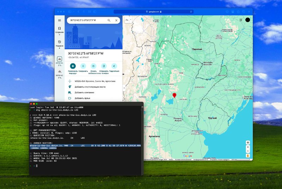Click the Street View pegman icon
Screen dimensions: 282x189
[x=248, y=156]
